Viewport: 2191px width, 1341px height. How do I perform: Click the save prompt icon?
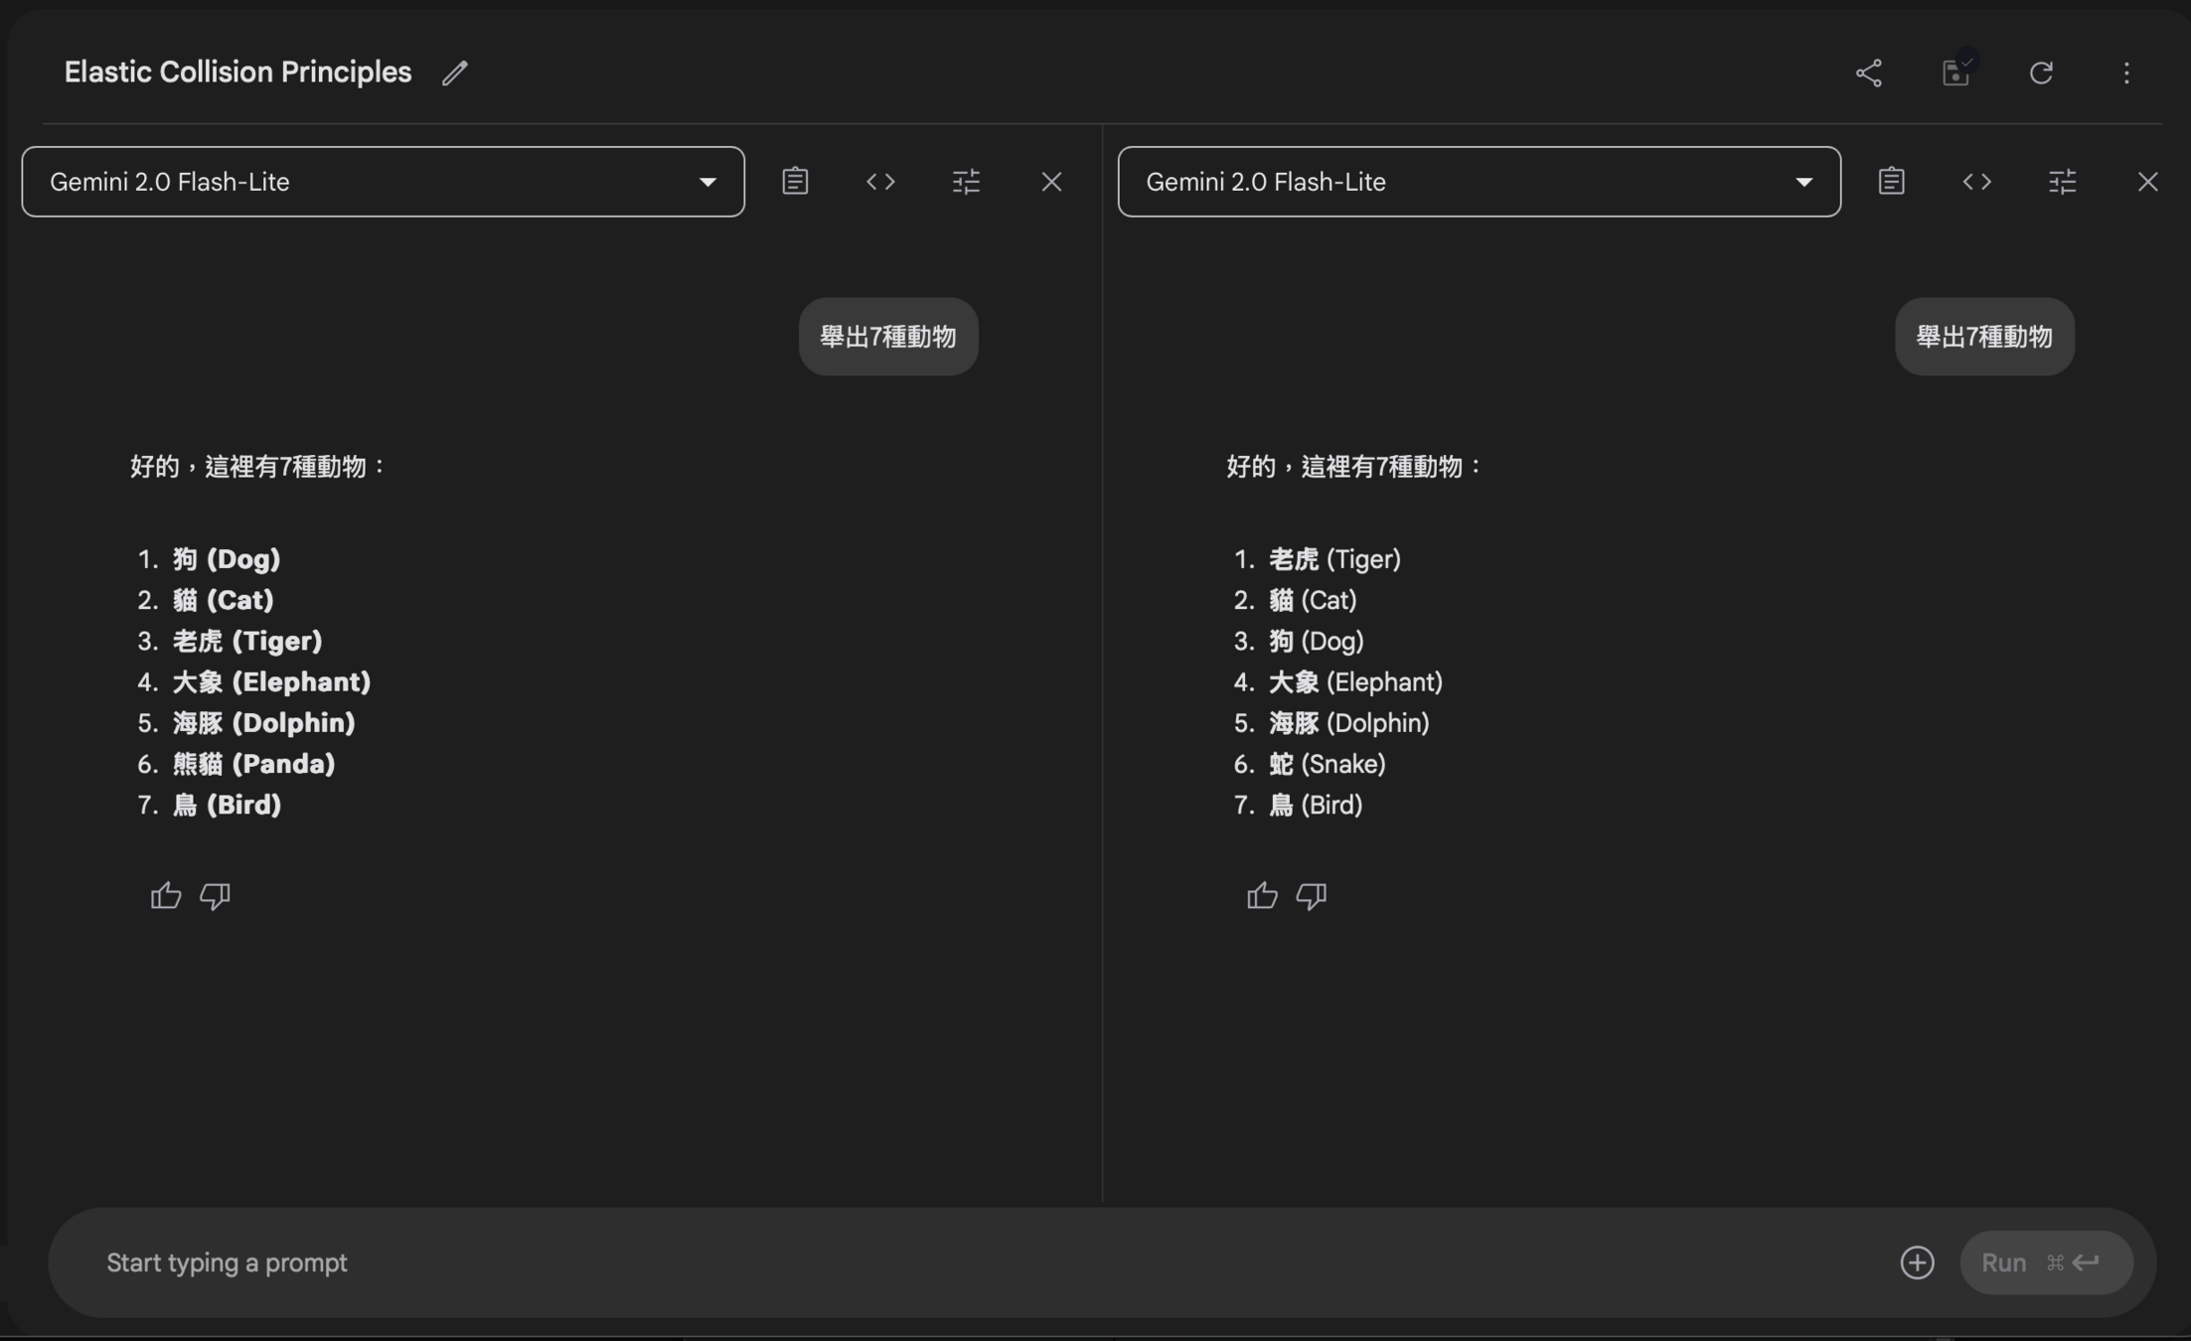1956,73
